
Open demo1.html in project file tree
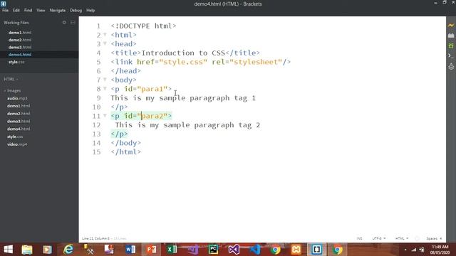(19, 106)
